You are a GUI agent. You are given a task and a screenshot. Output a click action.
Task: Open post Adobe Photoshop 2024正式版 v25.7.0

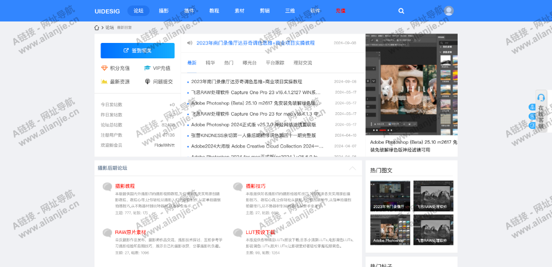point(253,125)
